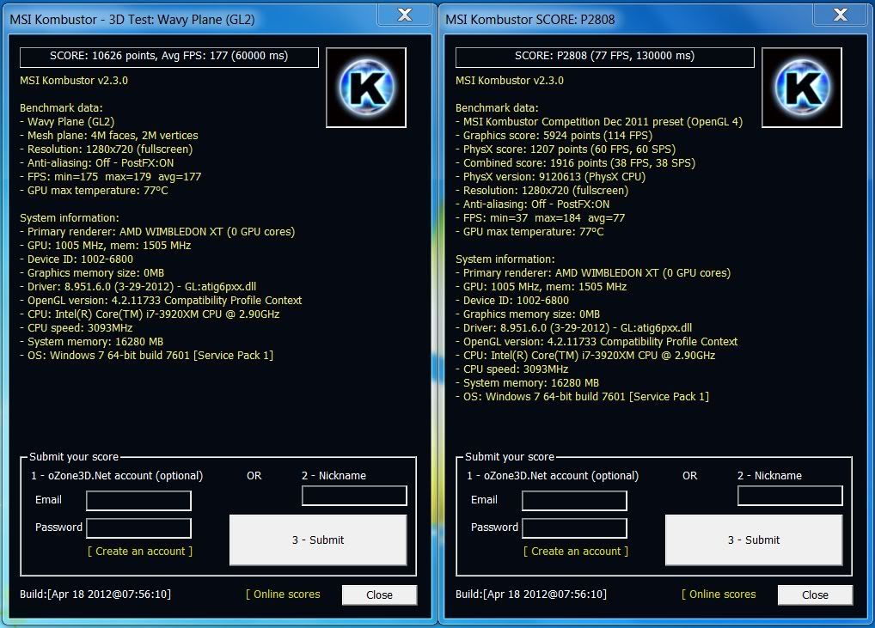This screenshot has height=628, width=875.
Task: Click the Password field in the Wavy Plane window
Action: click(x=139, y=528)
